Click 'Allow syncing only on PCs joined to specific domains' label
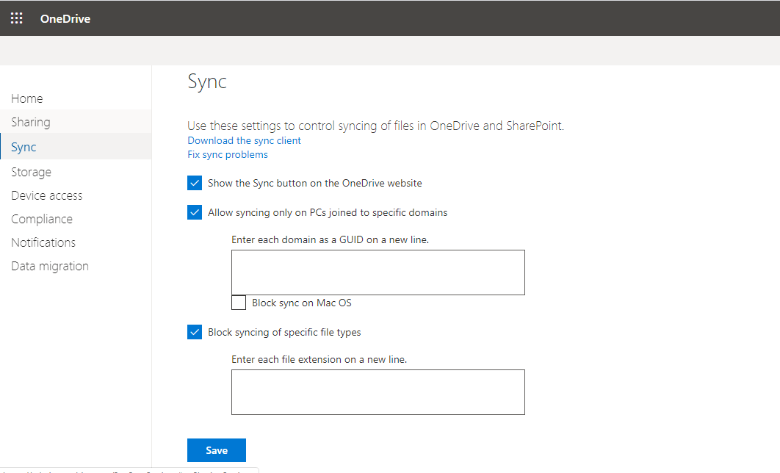This screenshot has width=780, height=473. coord(328,212)
